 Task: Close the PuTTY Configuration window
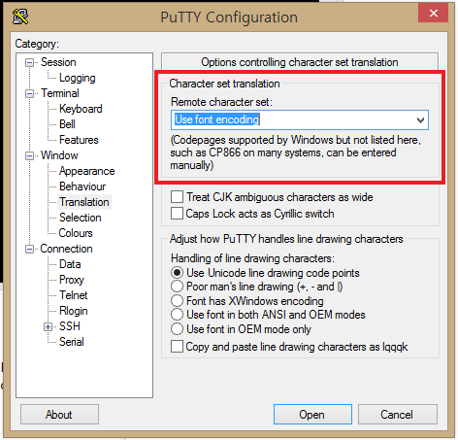(x=433, y=14)
